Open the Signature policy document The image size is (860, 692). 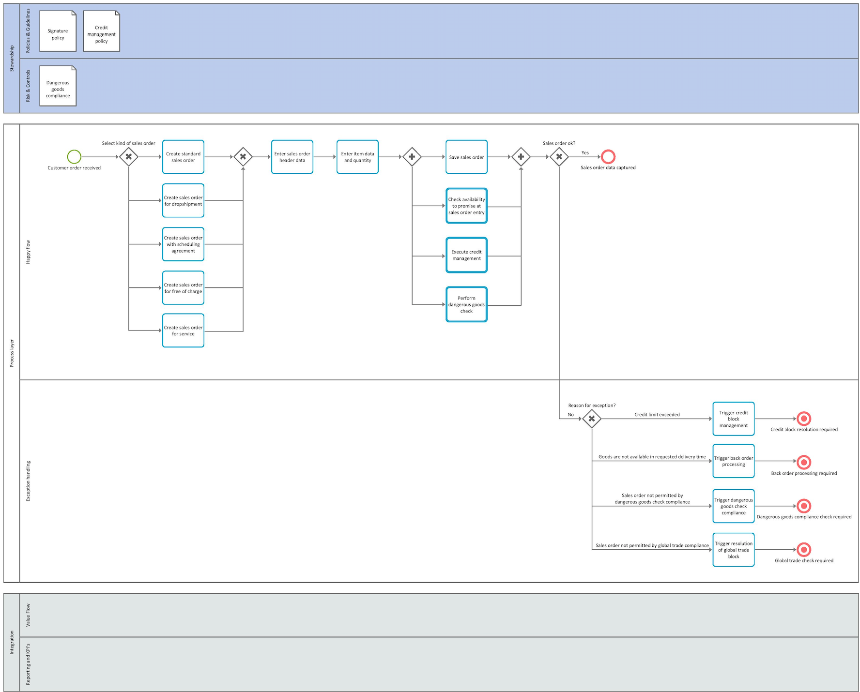point(58,31)
